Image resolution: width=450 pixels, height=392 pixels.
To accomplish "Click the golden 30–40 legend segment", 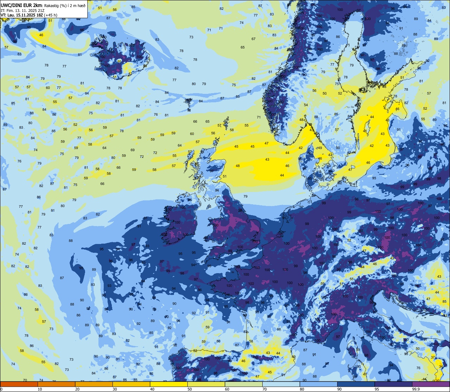I will (x=131, y=384).
